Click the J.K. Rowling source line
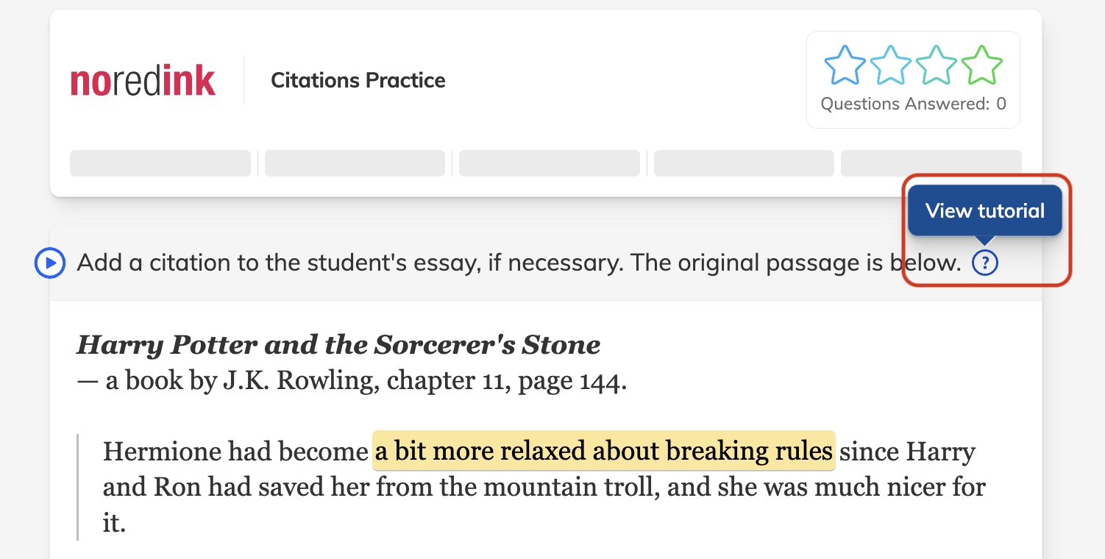 [x=352, y=381]
